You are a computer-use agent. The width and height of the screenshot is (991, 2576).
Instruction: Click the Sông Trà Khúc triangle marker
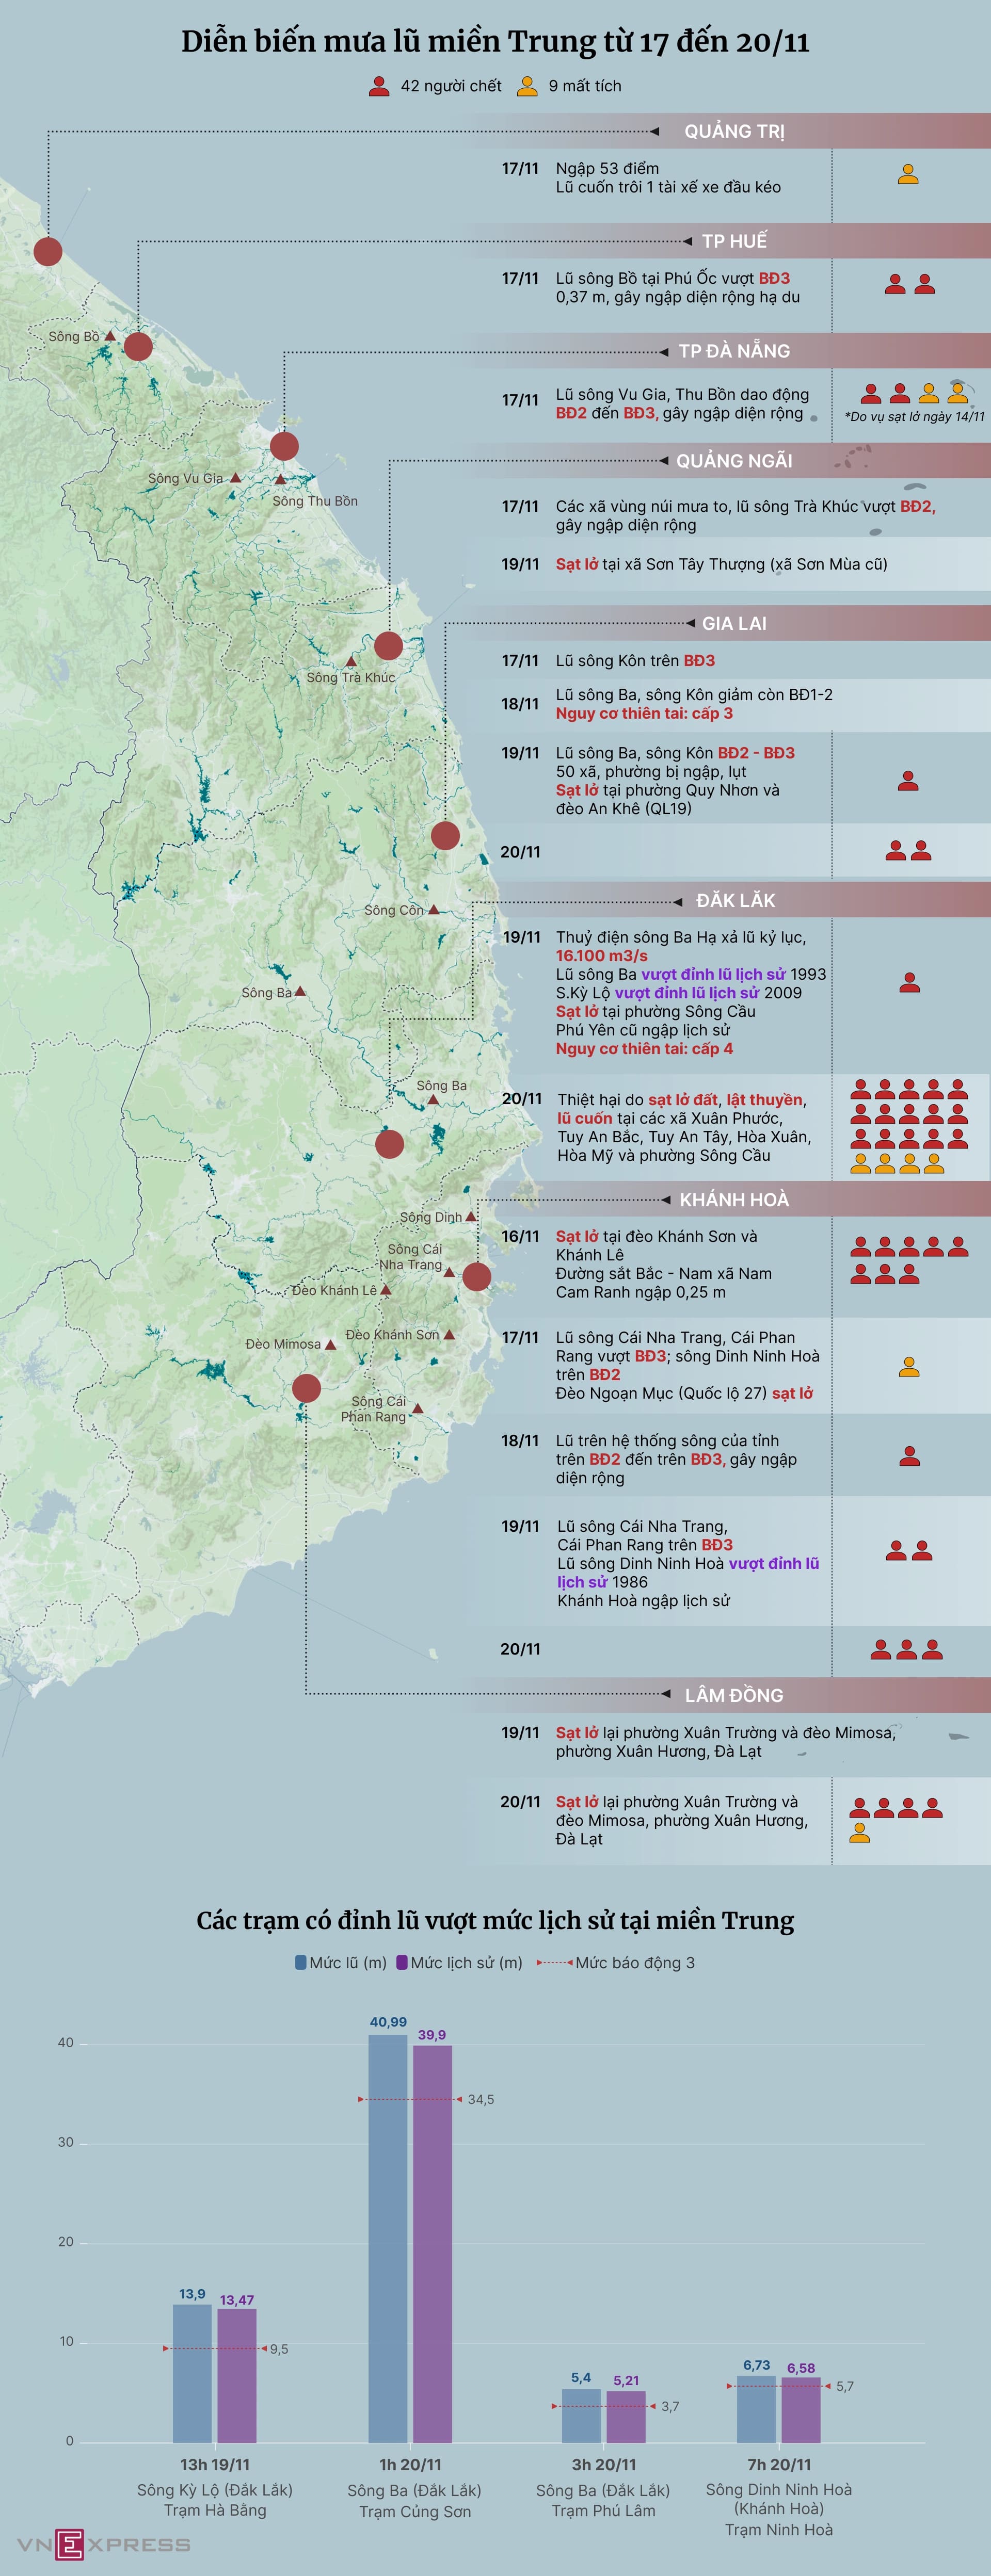point(351,661)
